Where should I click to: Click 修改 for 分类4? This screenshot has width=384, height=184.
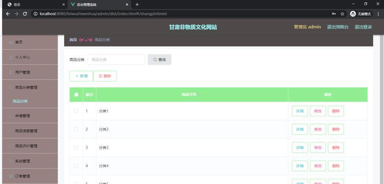[318, 166]
